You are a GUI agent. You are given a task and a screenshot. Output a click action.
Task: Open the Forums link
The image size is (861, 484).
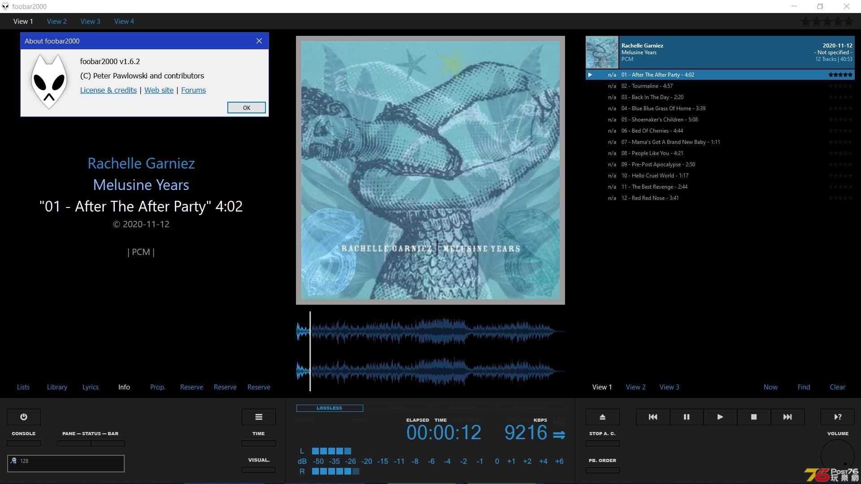pos(193,90)
